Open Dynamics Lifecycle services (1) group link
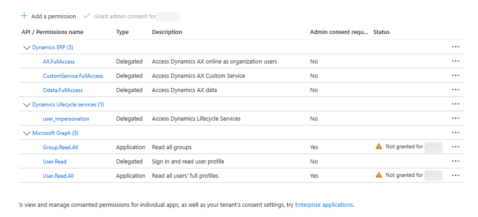Screen dimensions: 478x217 (x=68, y=105)
